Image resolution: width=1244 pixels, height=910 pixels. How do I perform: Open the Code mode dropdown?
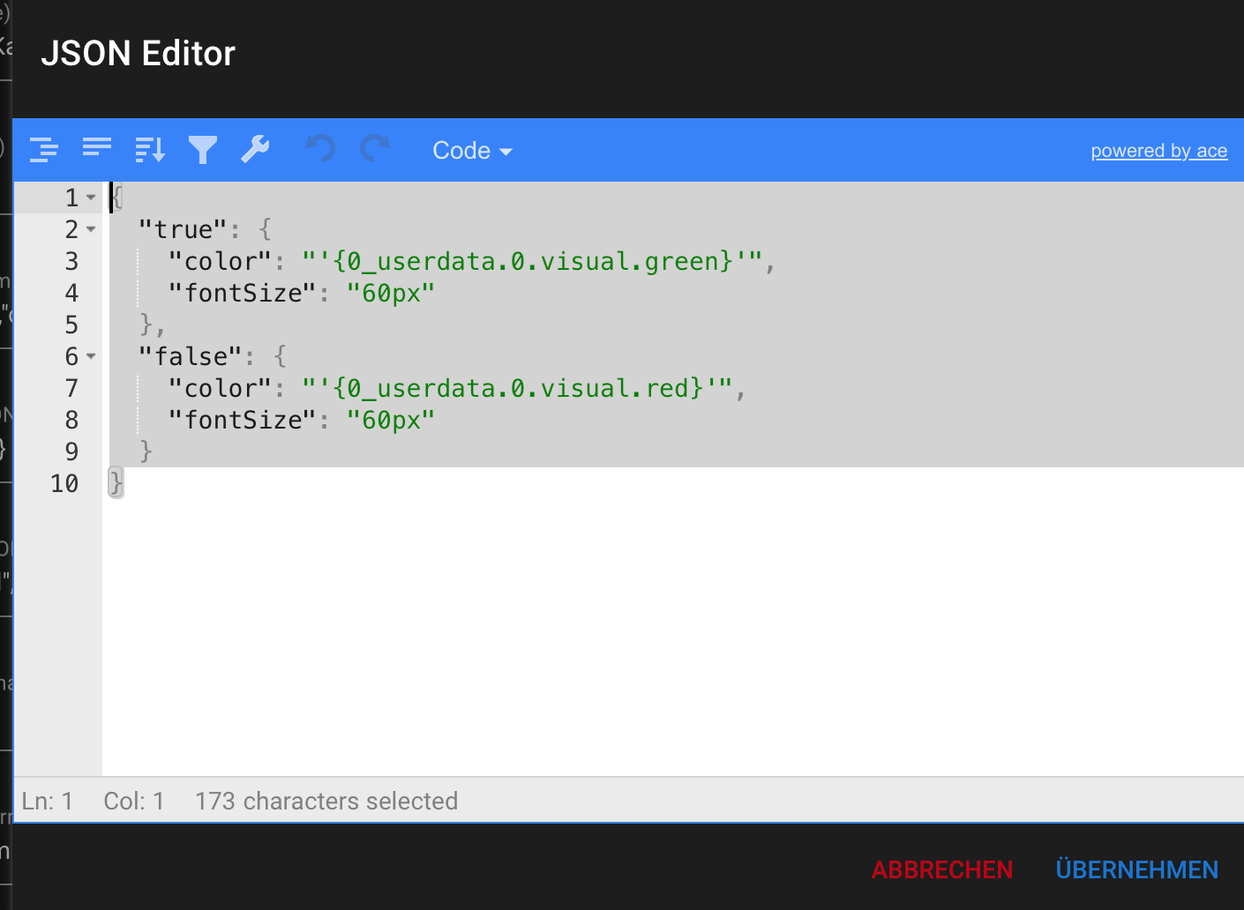(472, 151)
